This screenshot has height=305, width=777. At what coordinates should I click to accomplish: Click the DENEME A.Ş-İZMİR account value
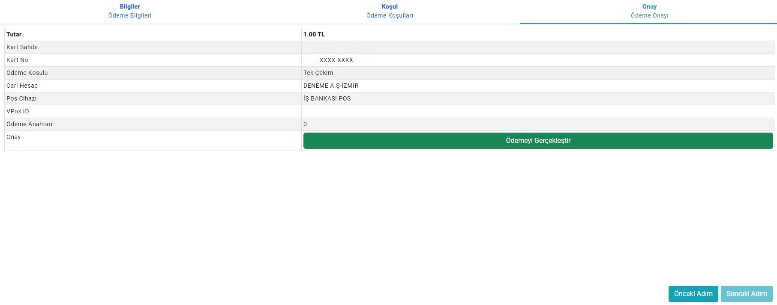[x=331, y=86]
